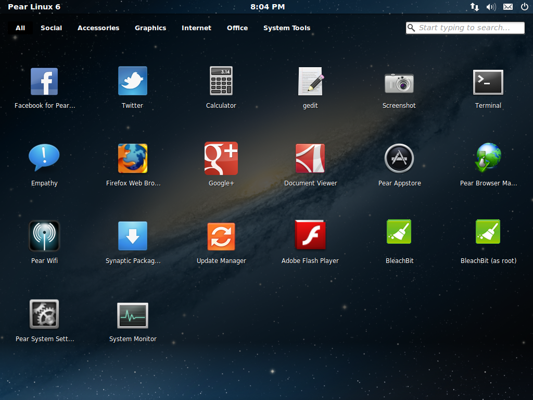Image resolution: width=533 pixels, height=400 pixels.
Task: Open the Google+ icon
Action: click(221, 158)
